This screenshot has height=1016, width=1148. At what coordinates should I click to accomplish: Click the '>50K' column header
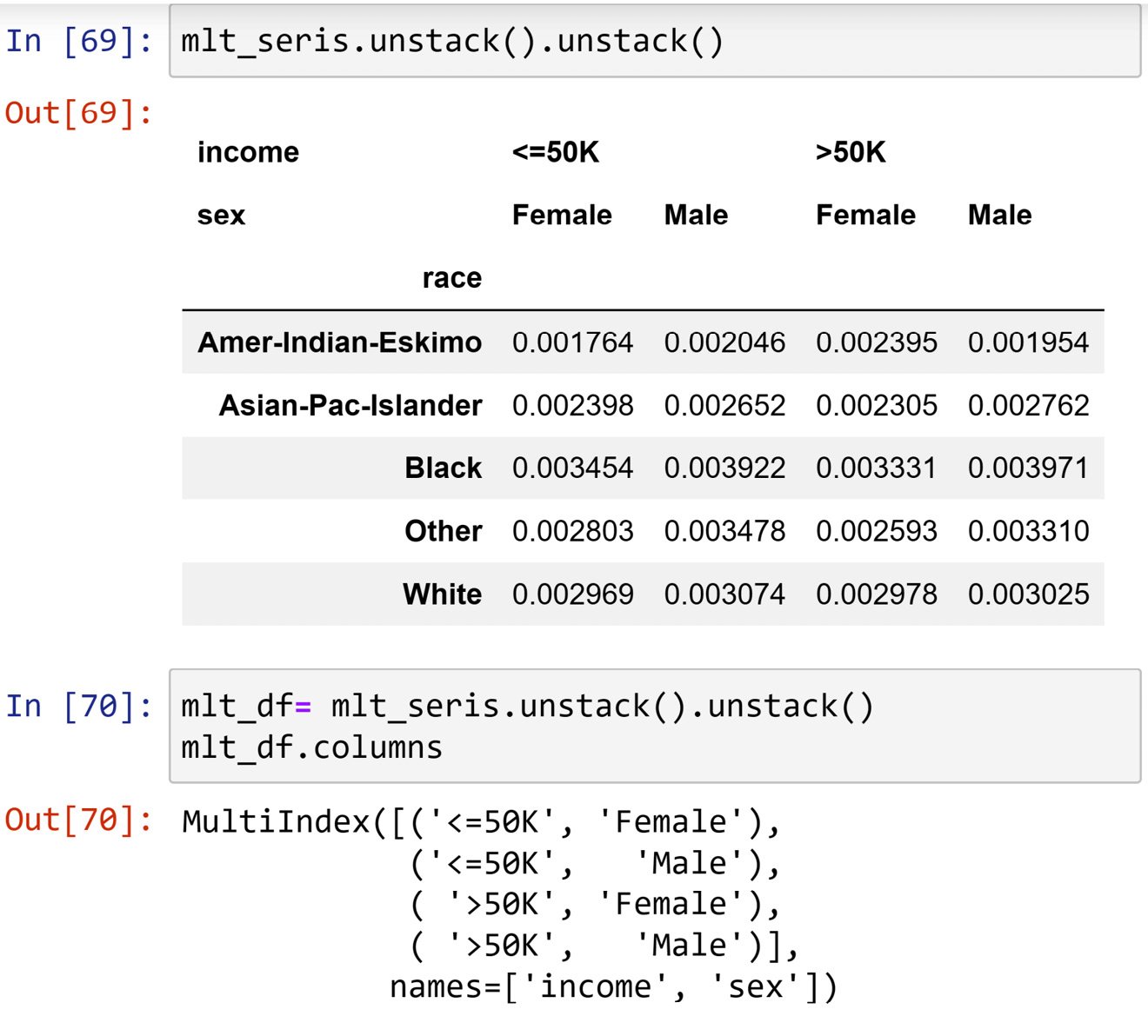(851, 152)
